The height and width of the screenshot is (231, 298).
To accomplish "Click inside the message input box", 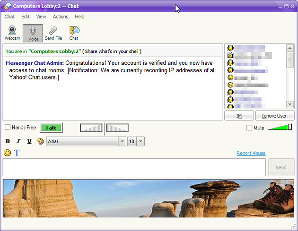I will click(134, 167).
